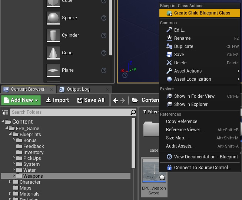242x200 pixels.
Task: Choose Create Child Blueprint Class
Action: [202, 13]
